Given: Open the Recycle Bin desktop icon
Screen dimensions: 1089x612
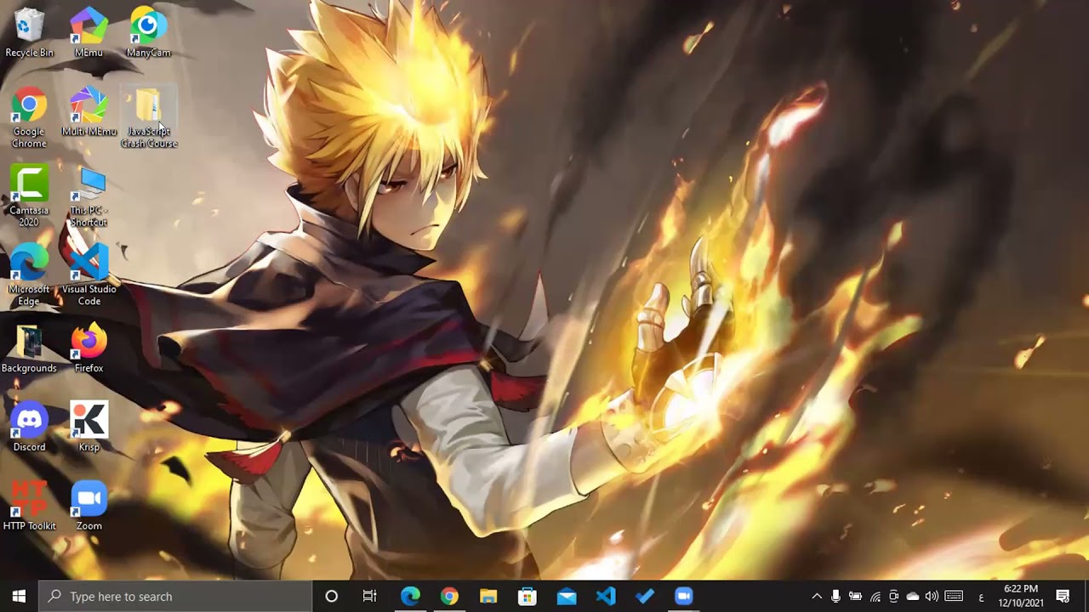Looking at the screenshot, I should coord(29,33).
